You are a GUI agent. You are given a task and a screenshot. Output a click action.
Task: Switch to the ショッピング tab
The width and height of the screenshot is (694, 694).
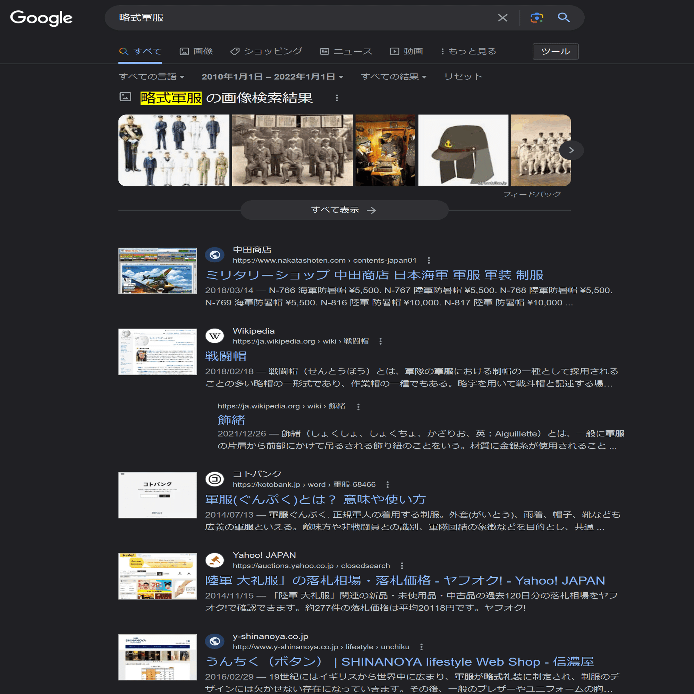(x=266, y=51)
